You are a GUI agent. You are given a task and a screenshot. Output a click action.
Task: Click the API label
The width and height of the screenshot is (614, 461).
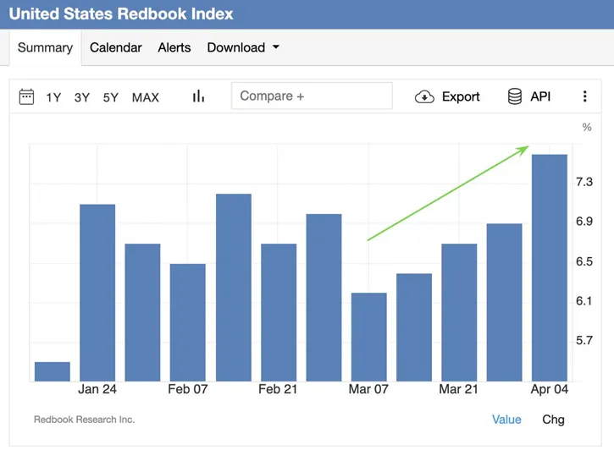pyautogui.click(x=541, y=96)
